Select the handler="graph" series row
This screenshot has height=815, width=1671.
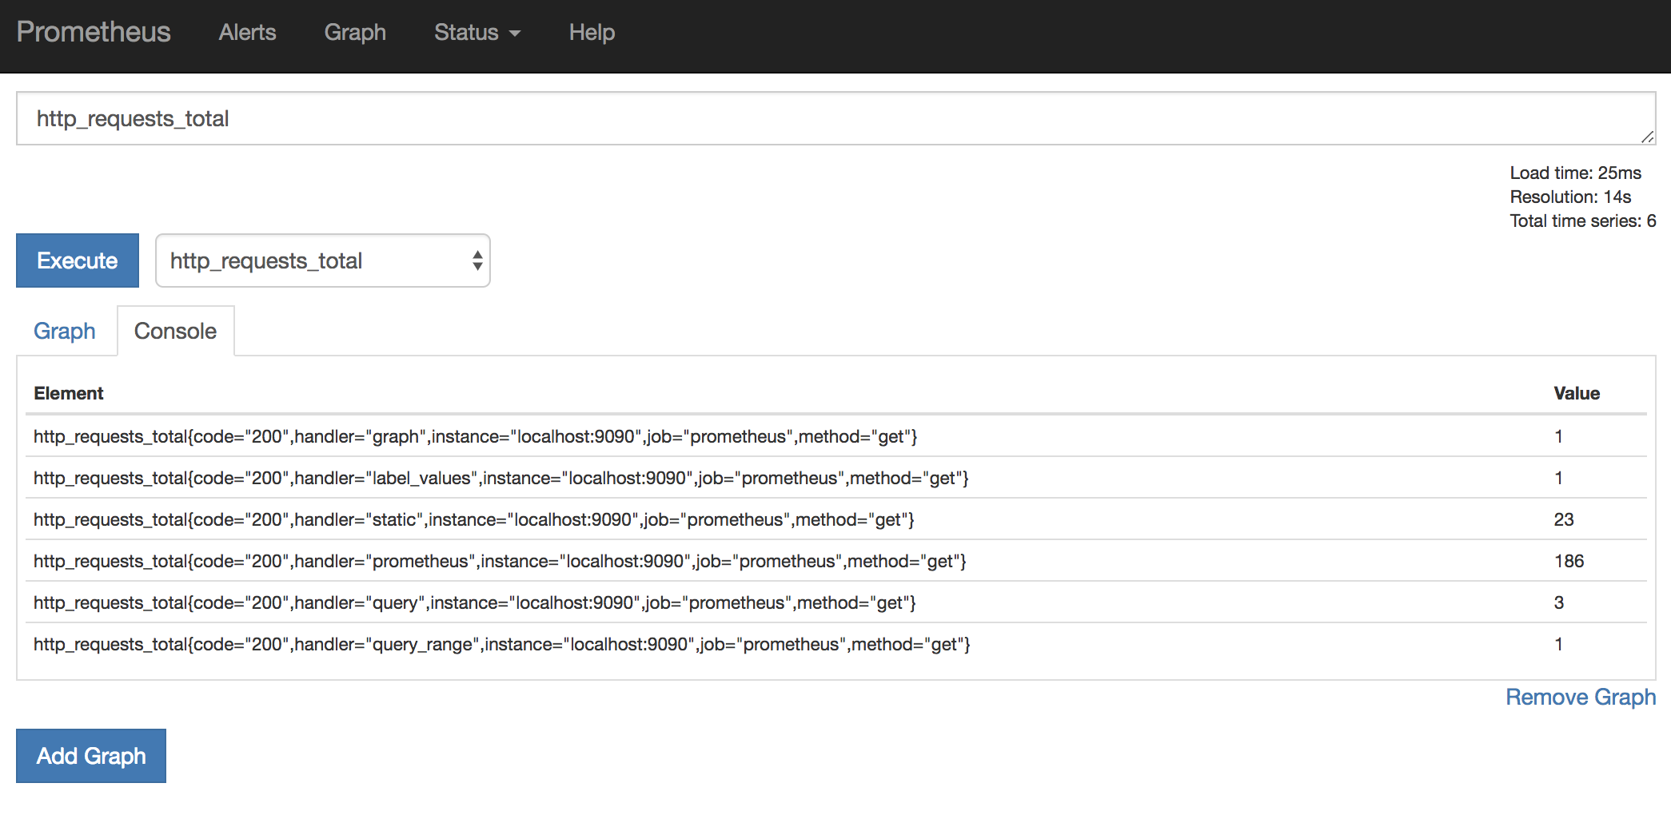coord(835,436)
